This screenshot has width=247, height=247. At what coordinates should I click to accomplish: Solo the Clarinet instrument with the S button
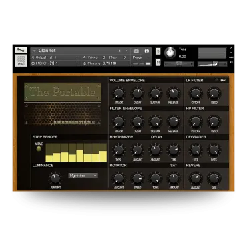click(158, 51)
